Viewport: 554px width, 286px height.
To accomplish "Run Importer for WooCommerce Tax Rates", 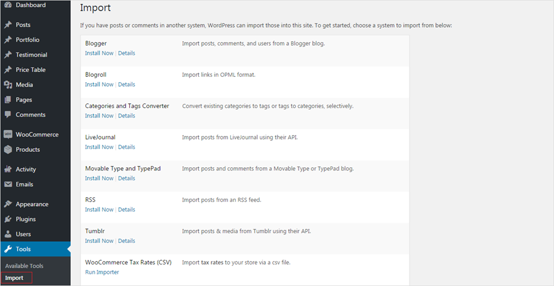I will (102, 272).
